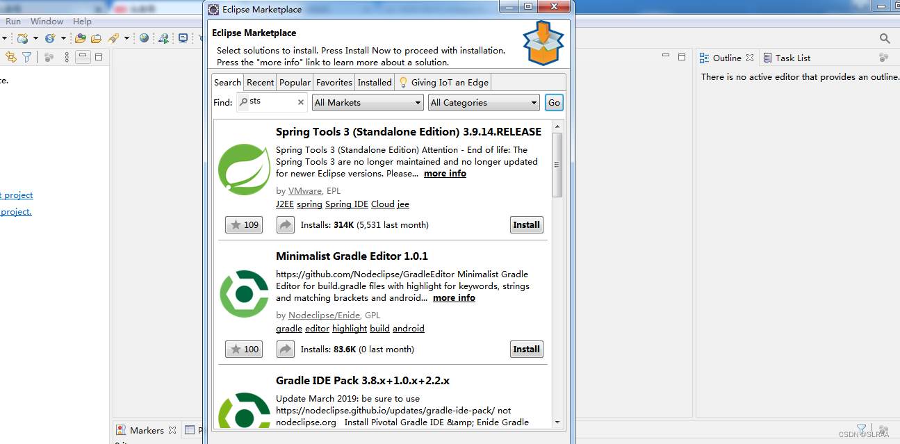Expand the Search flashlight dropdown arrow
900x444 pixels.
pyautogui.click(x=126, y=38)
